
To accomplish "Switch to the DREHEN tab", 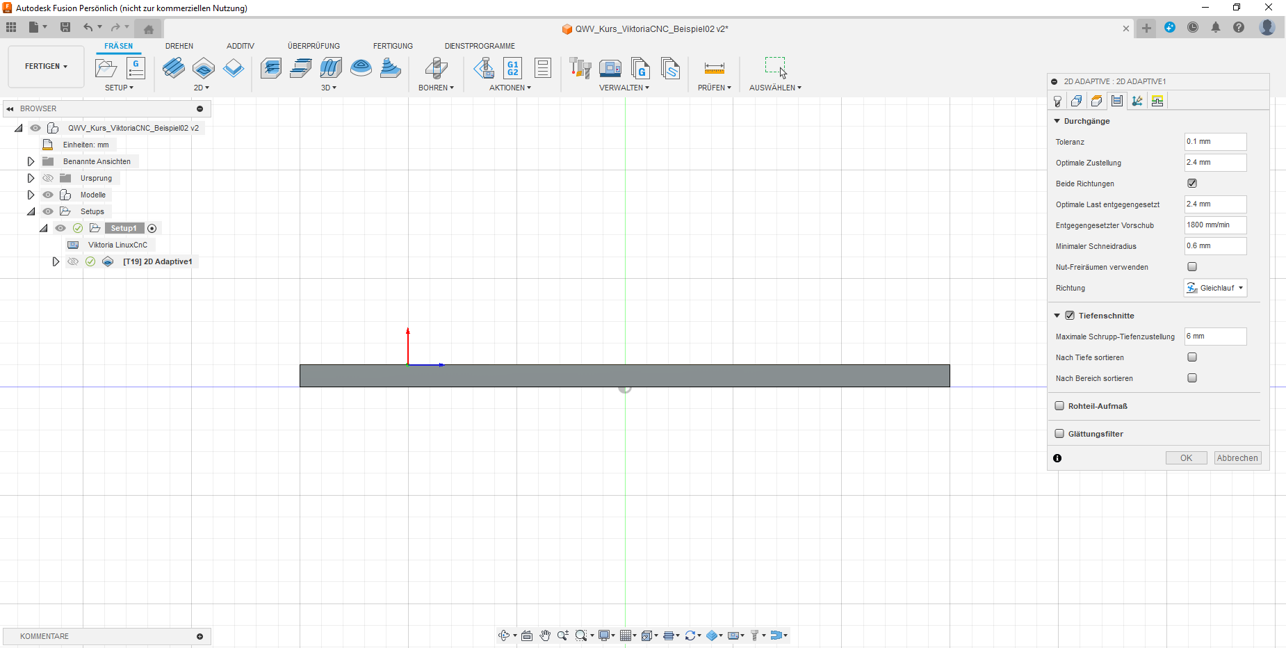I will tap(179, 46).
